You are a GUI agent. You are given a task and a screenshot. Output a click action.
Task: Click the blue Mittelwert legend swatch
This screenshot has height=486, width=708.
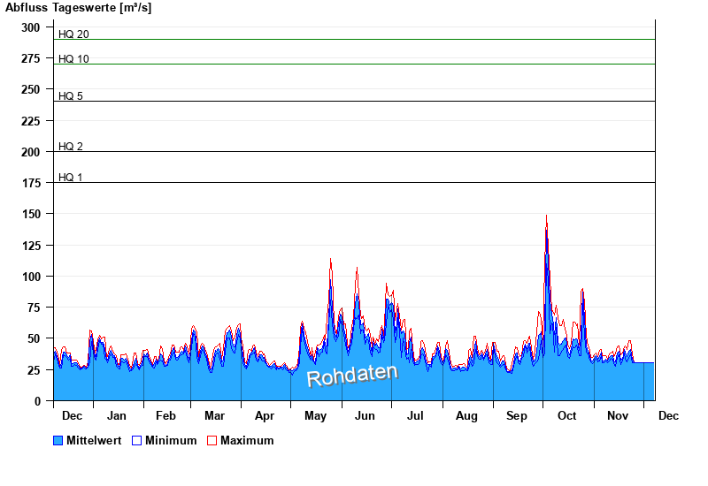coord(58,440)
